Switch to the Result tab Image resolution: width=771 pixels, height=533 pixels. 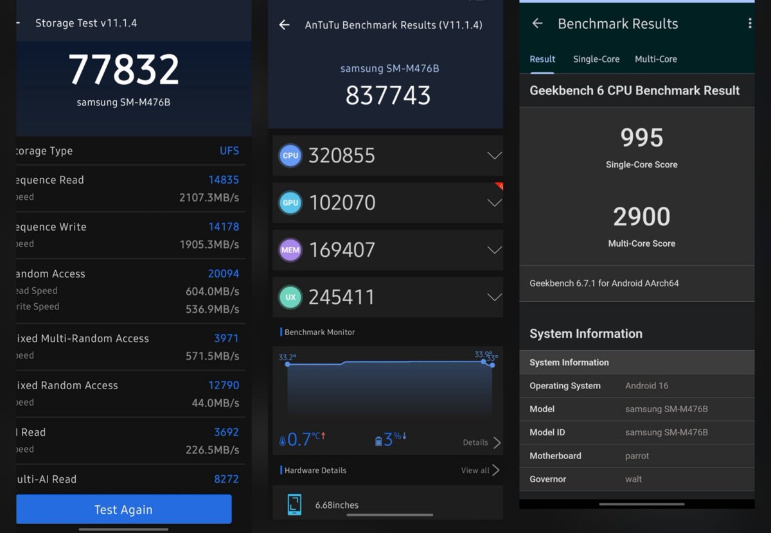click(x=542, y=59)
